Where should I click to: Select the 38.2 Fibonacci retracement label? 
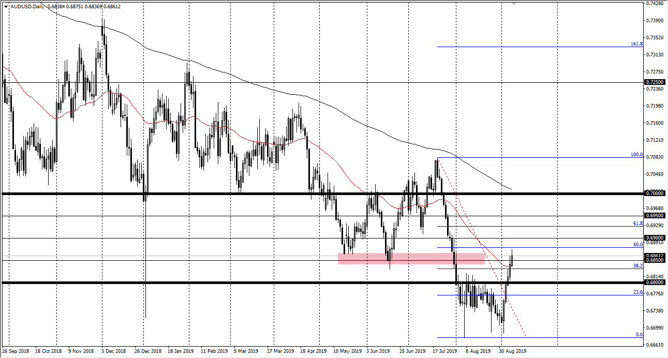point(637,266)
